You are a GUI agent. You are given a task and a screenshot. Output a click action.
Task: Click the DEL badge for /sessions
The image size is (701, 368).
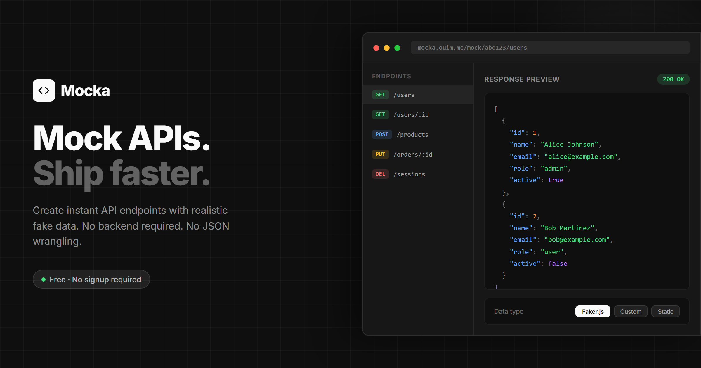pyautogui.click(x=380, y=174)
